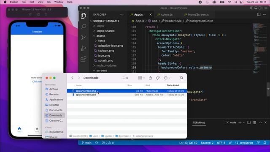270x152 pixels.
Task: Open splash.png in Explorer tree
Action: pos(105,60)
